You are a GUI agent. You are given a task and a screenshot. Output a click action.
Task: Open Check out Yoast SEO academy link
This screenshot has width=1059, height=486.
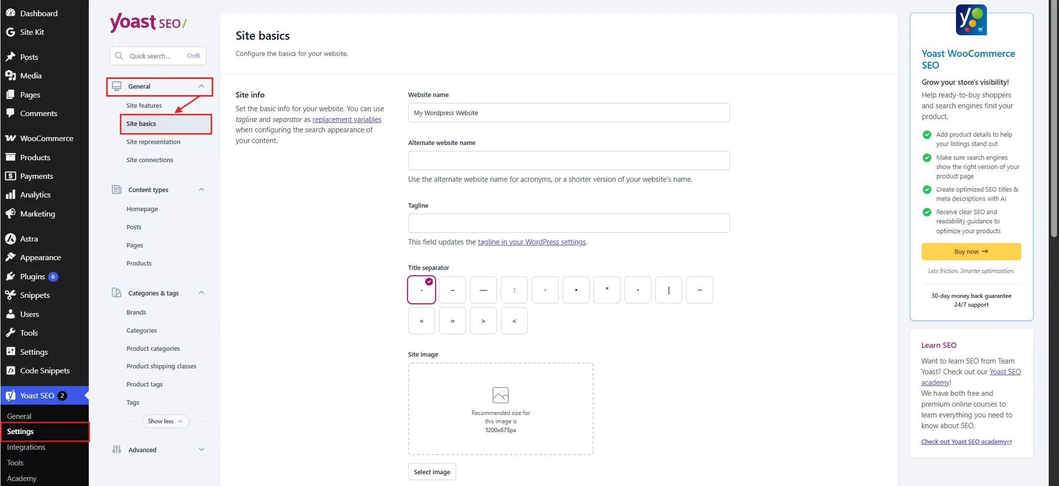[966, 442]
